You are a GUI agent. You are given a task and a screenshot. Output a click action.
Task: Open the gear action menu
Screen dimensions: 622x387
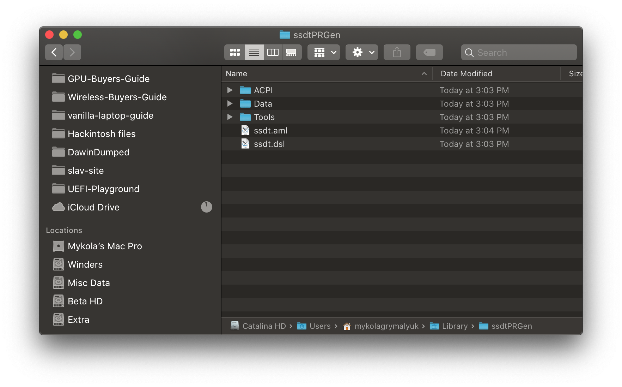tap(362, 53)
